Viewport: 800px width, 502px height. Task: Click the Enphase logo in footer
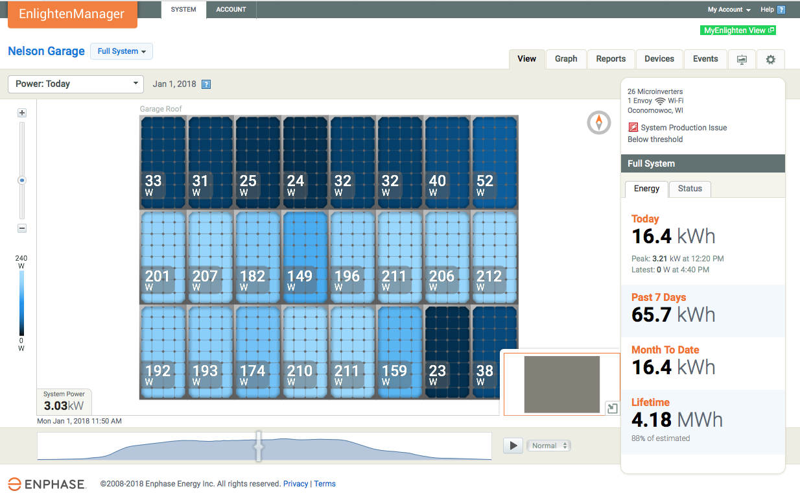(x=47, y=484)
